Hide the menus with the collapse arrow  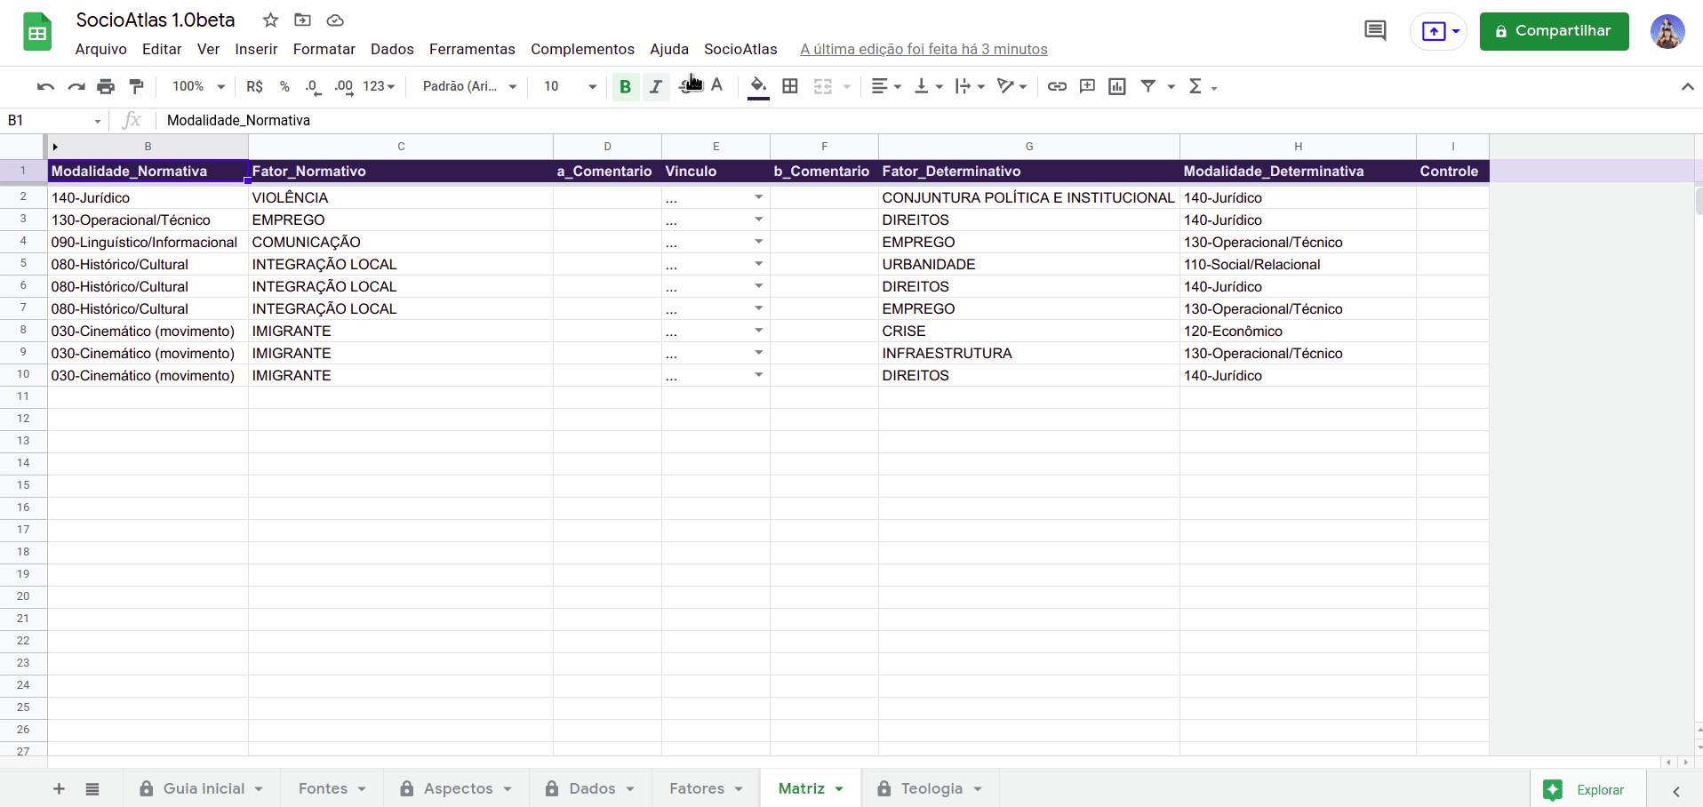1687,86
